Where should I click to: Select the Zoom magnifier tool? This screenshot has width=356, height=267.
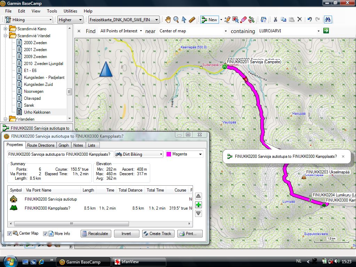176,20
